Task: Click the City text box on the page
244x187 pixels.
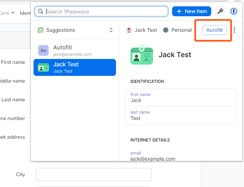Action: (x=93, y=174)
